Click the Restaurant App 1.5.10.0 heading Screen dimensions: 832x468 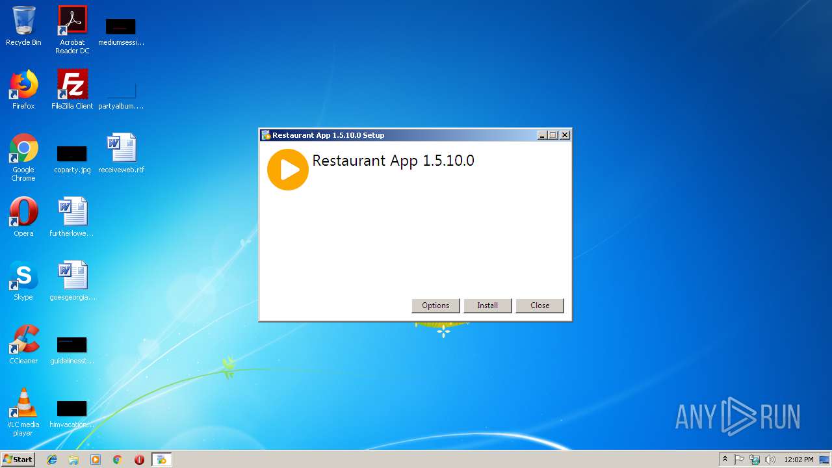[x=393, y=161]
